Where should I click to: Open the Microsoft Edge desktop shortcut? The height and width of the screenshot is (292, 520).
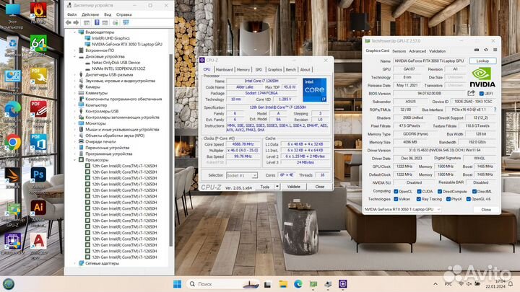12,110
